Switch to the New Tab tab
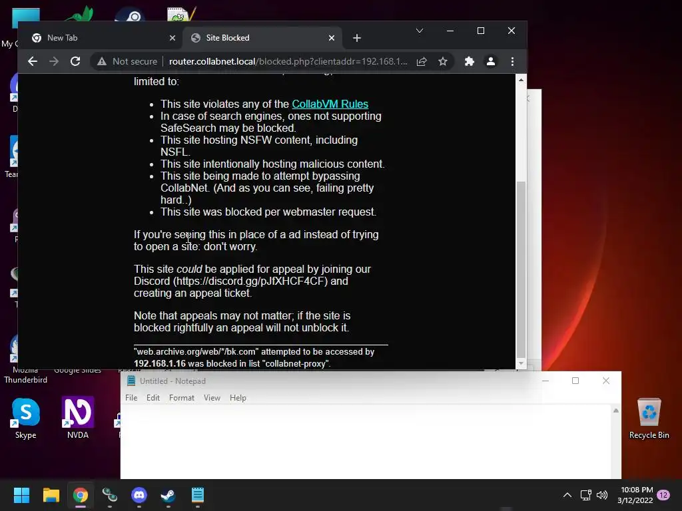This screenshot has width=682, height=511. pyautogui.click(x=103, y=38)
